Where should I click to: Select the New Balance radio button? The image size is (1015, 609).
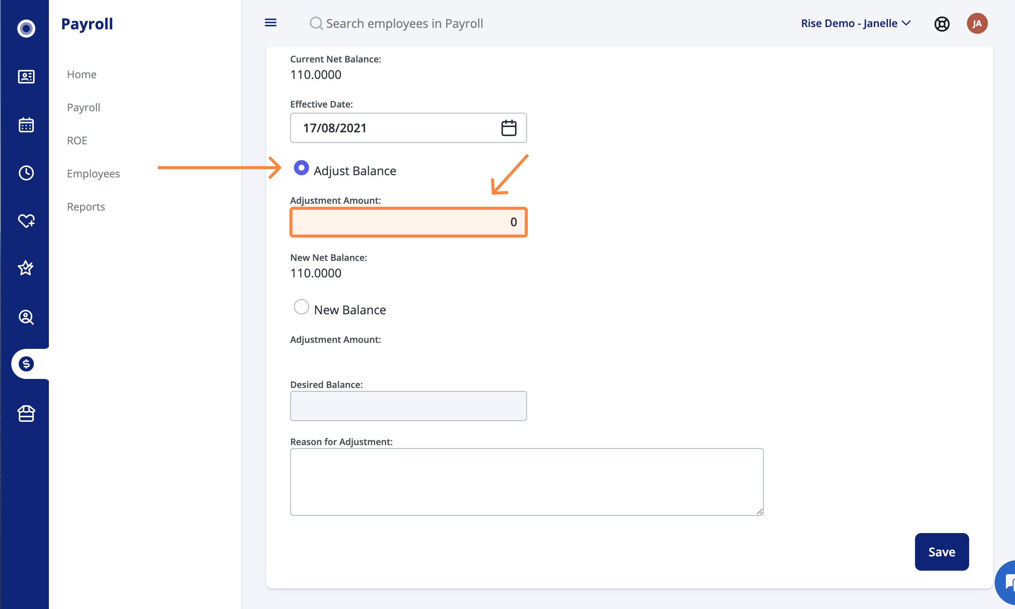point(301,307)
